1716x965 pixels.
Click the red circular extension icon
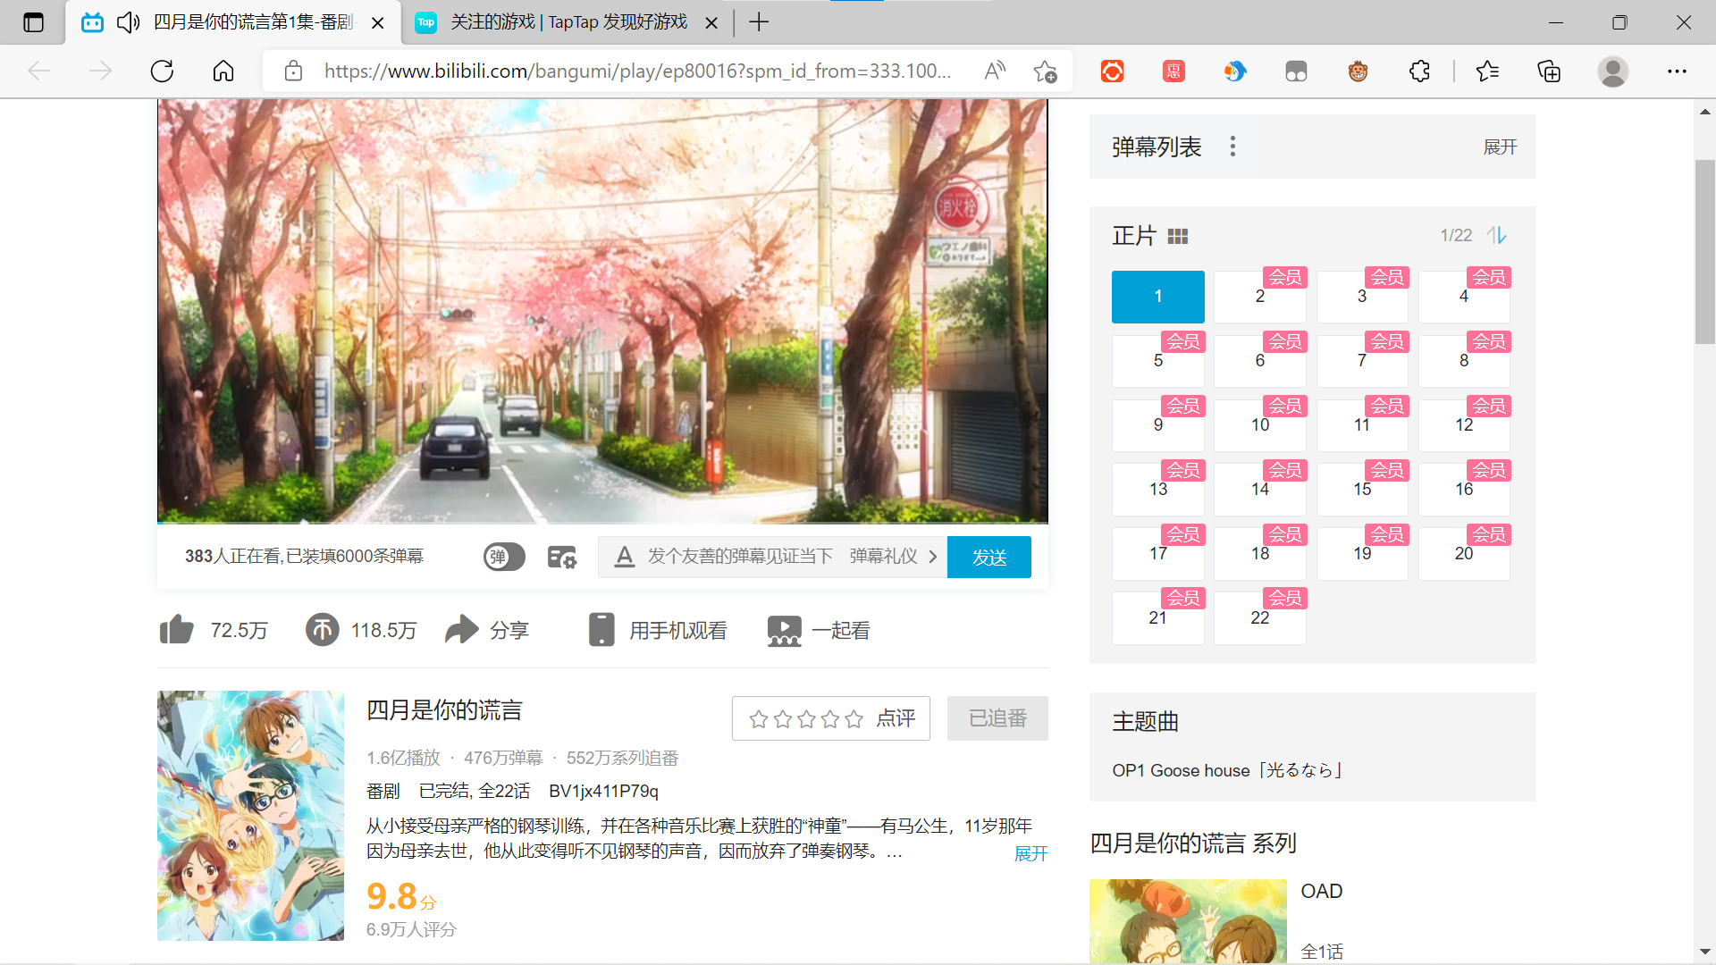click(1112, 71)
